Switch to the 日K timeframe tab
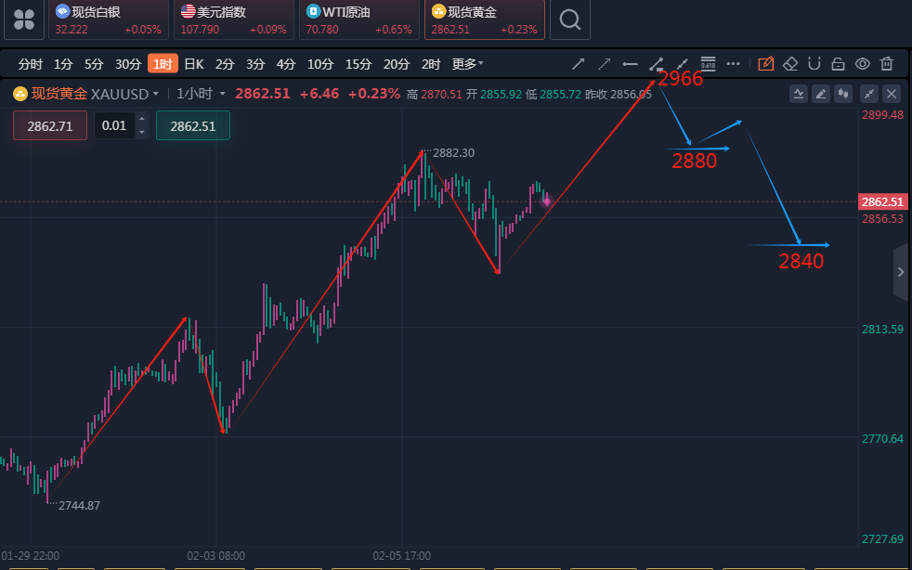 pyautogui.click(x=193, y=64)
